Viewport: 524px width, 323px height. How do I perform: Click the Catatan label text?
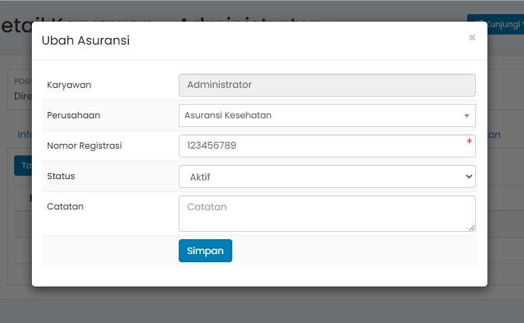pos(65,207)
